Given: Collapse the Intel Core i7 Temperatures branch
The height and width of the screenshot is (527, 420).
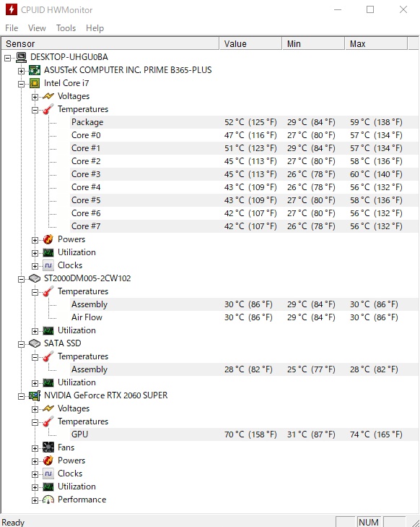Looking at the screenshot, I should click(35, 110).
